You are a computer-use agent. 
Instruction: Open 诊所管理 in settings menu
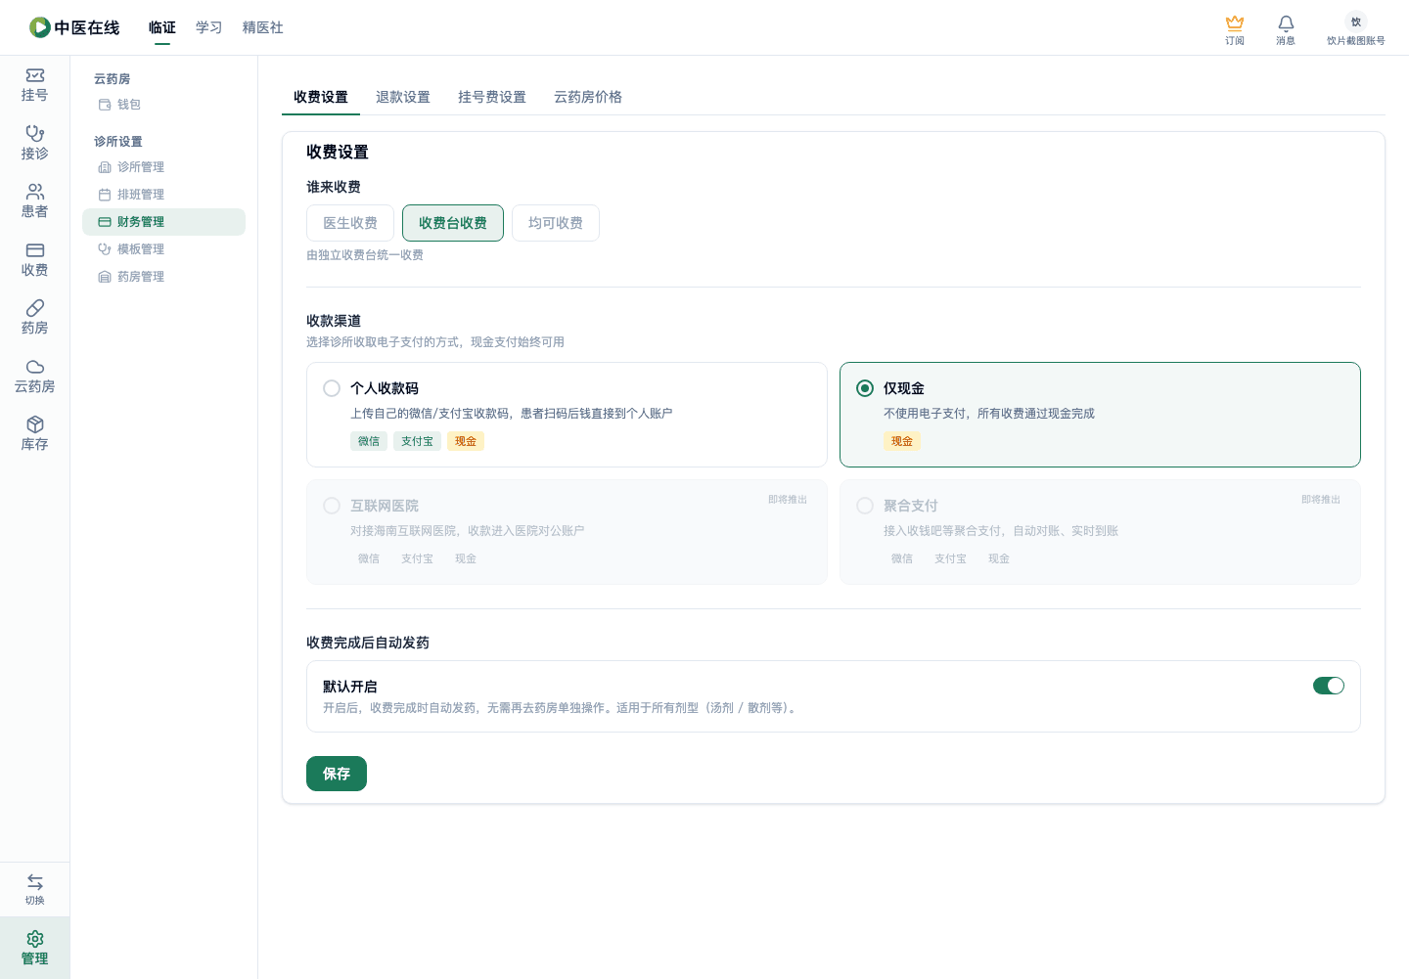163,167
